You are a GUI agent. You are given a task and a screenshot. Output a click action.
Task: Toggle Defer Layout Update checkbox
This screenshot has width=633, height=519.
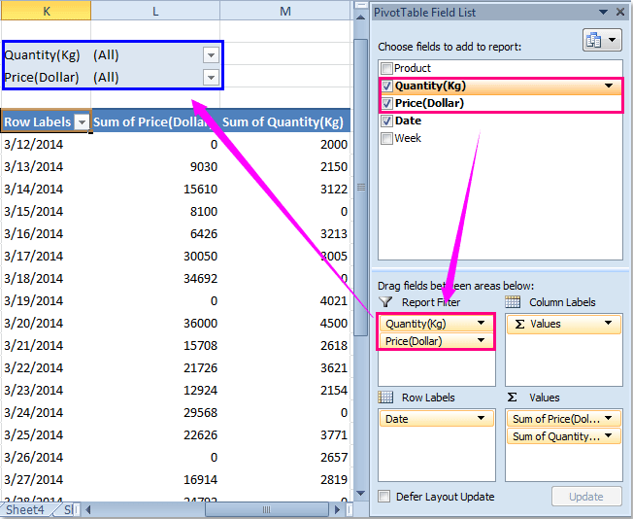tap(385, 497)
